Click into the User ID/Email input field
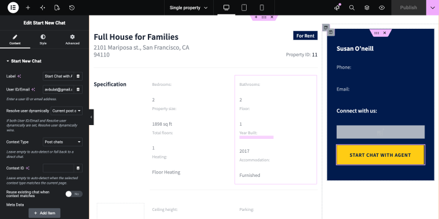The height and width of the screenshot is (219, 439). pyautogui.click(x=58, y=89)
